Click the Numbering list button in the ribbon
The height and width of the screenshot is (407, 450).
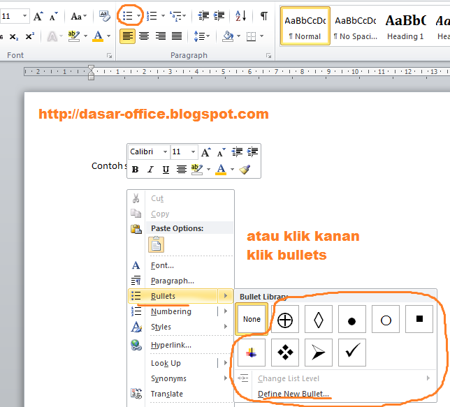(x=152, y=16)
